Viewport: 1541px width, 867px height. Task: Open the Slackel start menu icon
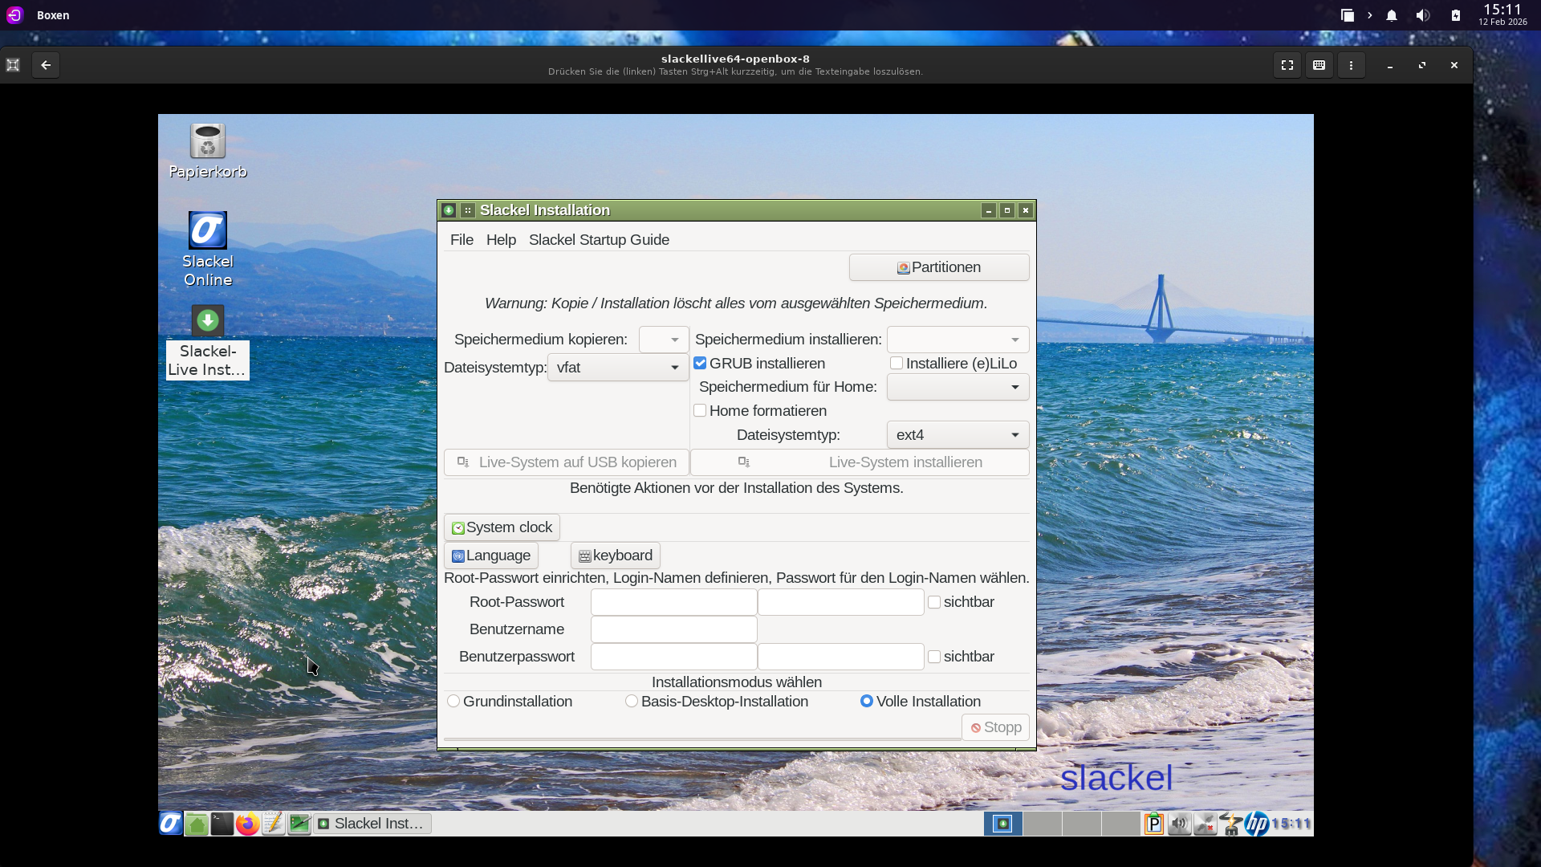click(x=170, y=824)
